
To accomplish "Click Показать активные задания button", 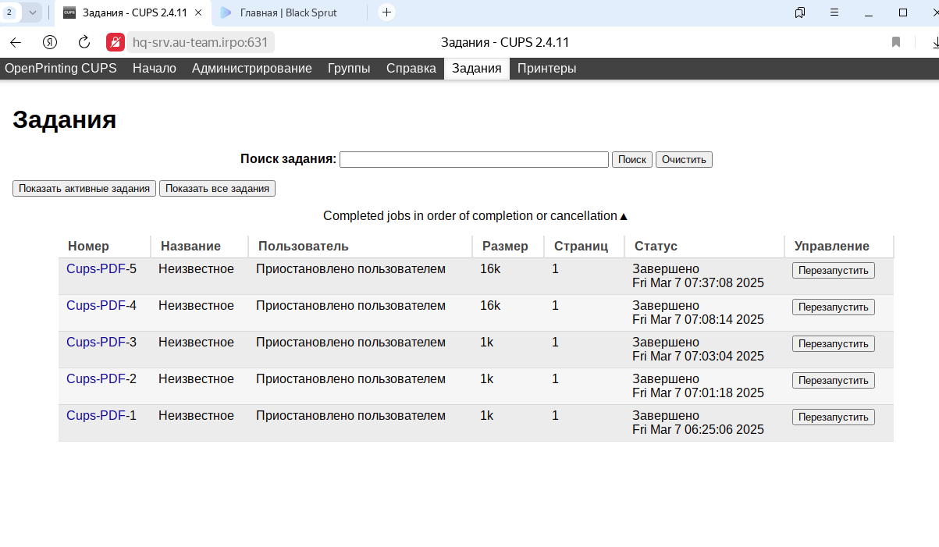I will coord(84,189).
